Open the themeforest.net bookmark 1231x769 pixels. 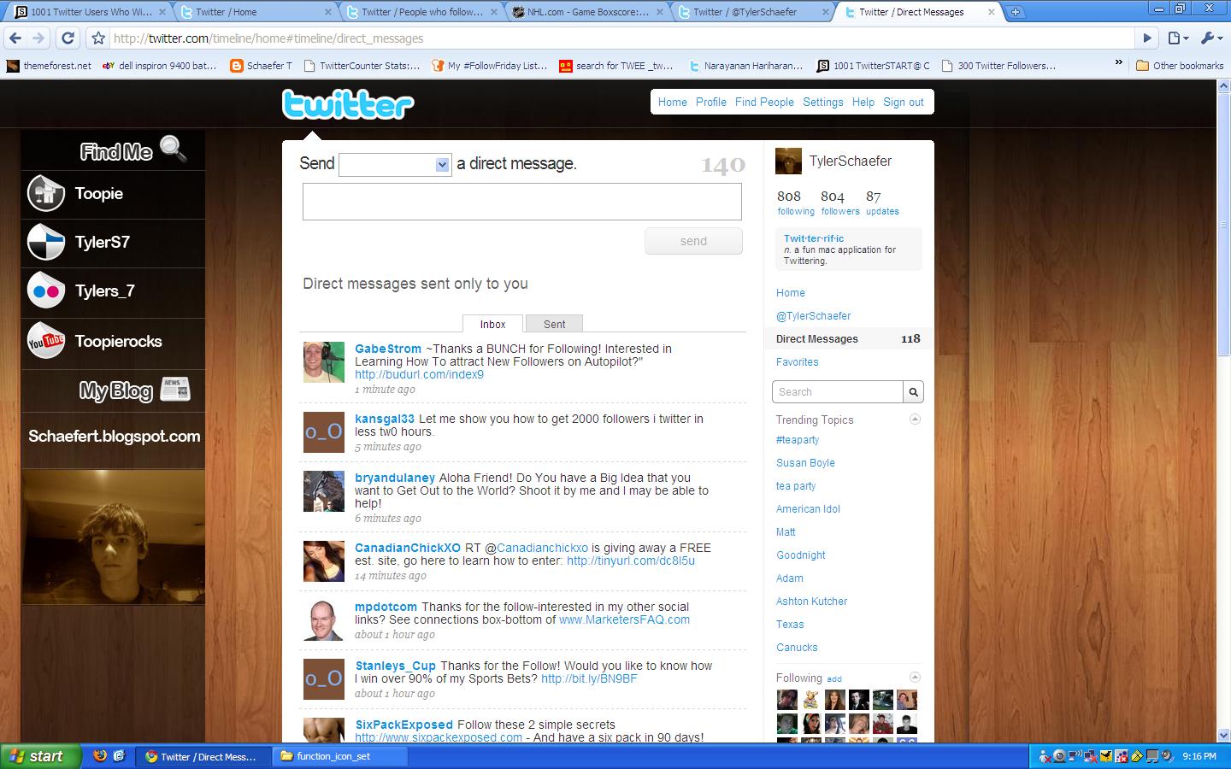click(x=49, y=65)
